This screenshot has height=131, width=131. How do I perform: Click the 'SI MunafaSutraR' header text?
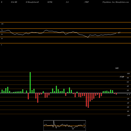[x=32, y=2]
